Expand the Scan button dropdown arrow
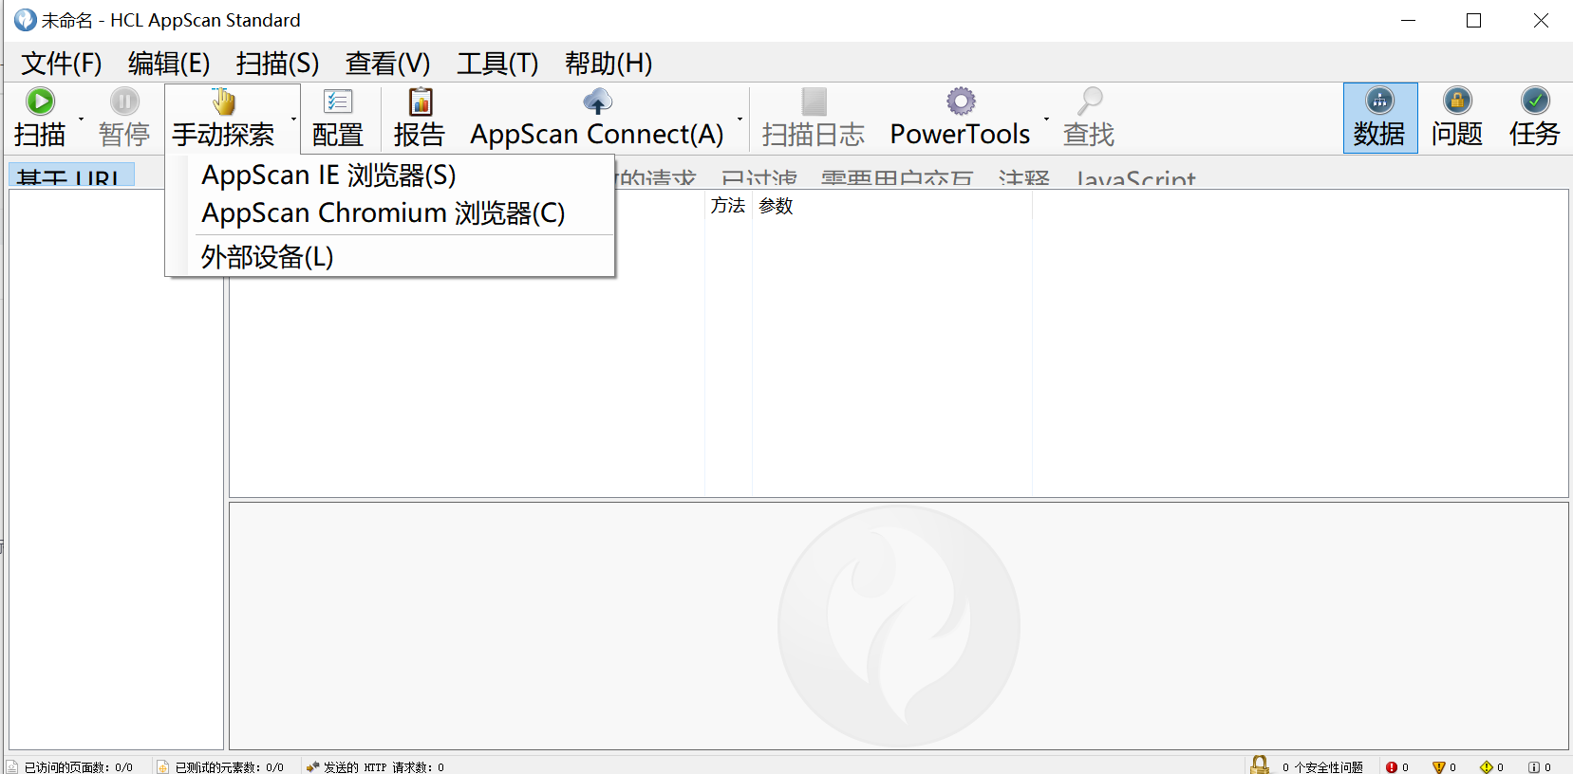Image resolution: width=1573 pixels, height=774 pixels. 81,120
